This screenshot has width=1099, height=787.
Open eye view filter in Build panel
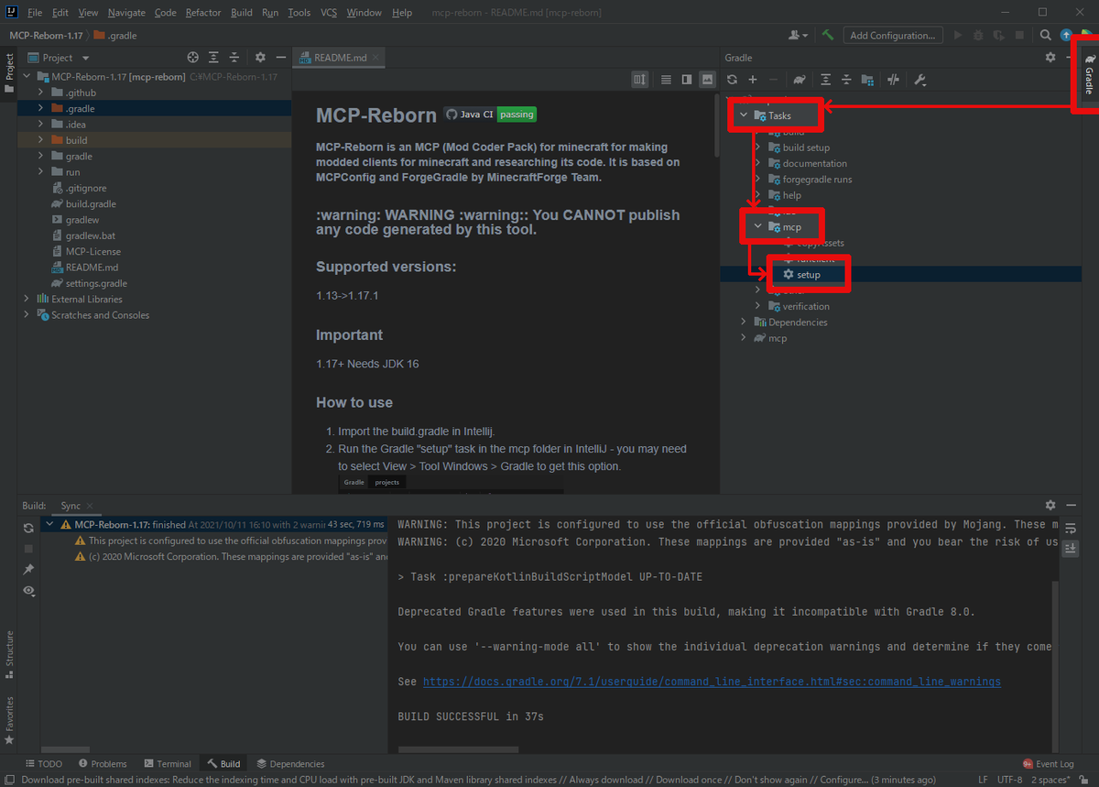pyautogui.click(x=28, y=591)
